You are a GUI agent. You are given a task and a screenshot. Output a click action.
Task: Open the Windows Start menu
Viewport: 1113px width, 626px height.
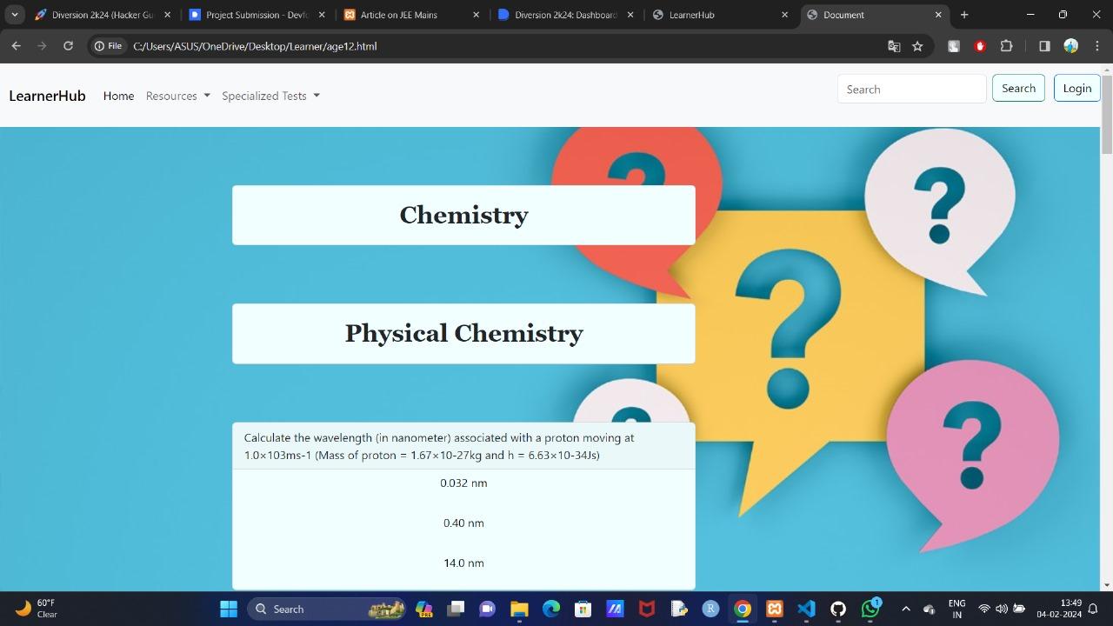[x=229, y=609]
